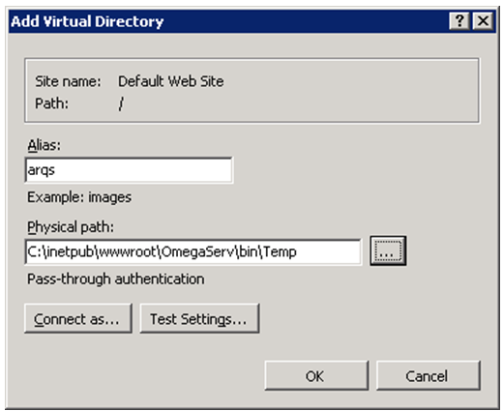Confirm the virtual directory with OK

pyautogui.click(x=316, y=376)
